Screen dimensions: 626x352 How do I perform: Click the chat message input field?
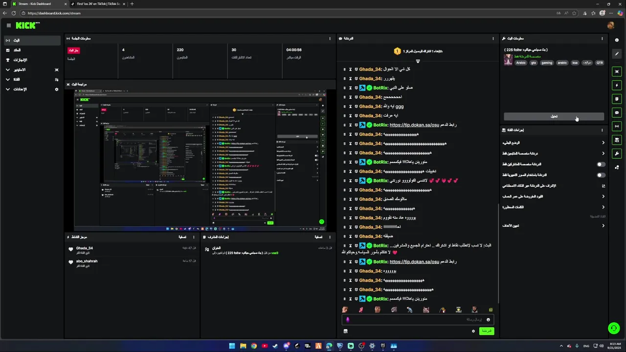[x=417, y=320]
